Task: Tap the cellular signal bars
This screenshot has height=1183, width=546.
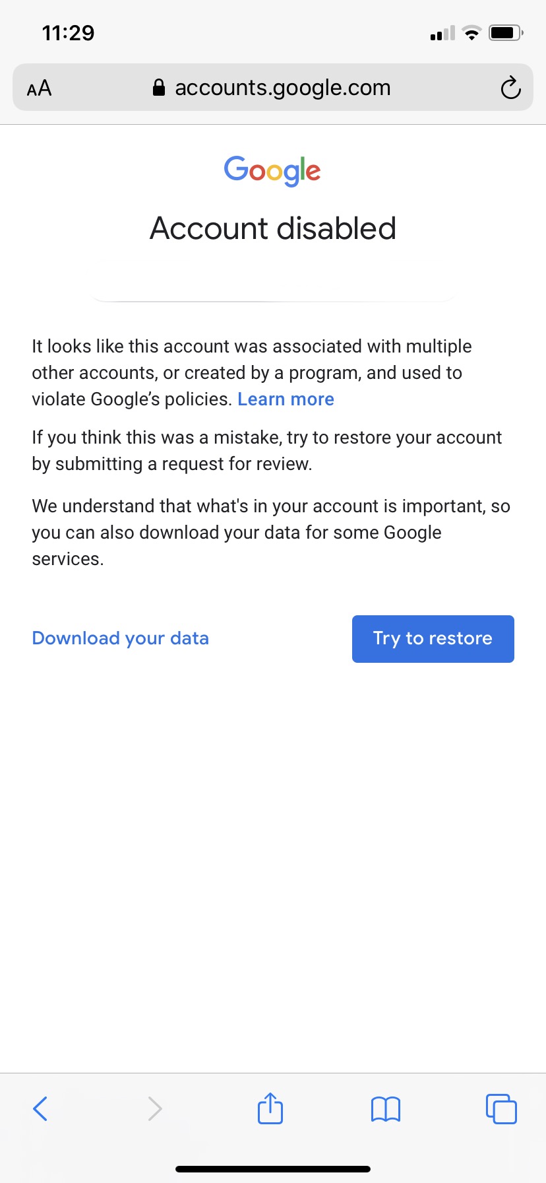Action: pos(442,33)
